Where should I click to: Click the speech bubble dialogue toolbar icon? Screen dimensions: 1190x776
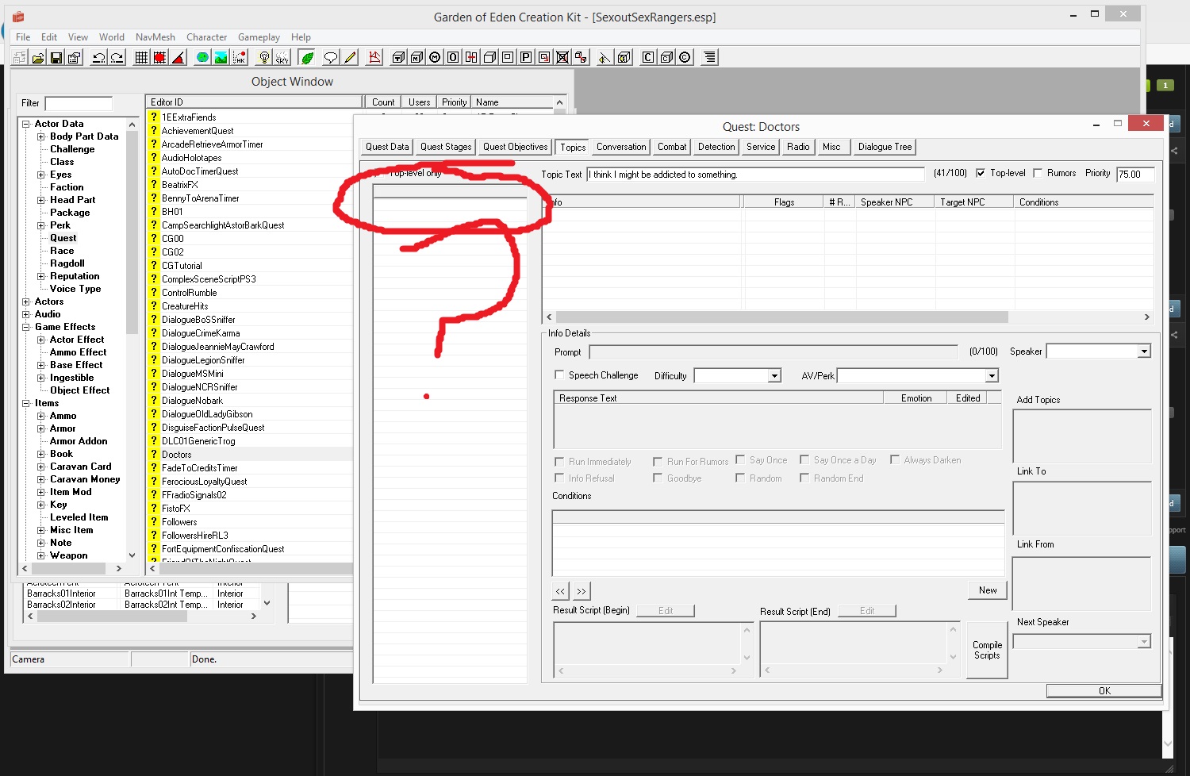(330, 57)
